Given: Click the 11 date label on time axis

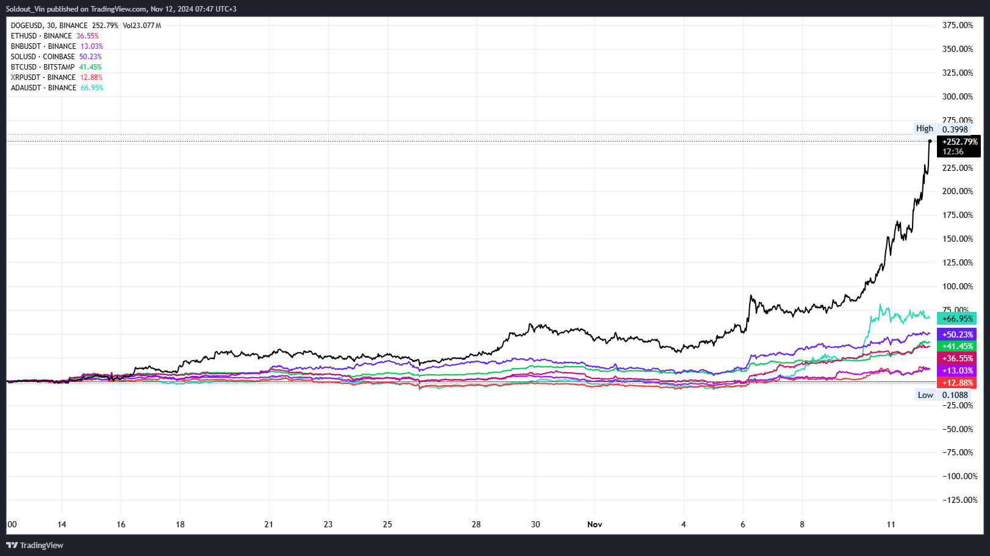Looking at the screenshot, I should click(891, 524).
